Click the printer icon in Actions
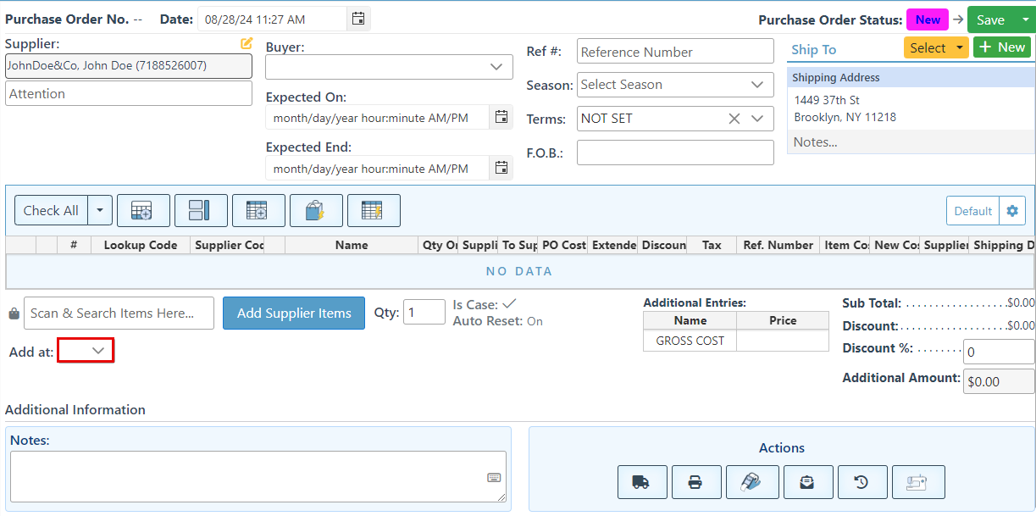 (696, 482)
